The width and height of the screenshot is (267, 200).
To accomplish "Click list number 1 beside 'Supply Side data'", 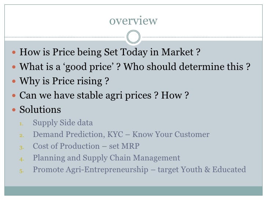I will click(x=21, y=124).
